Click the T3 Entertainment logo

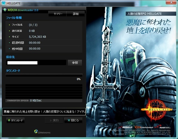pos(144,127)
